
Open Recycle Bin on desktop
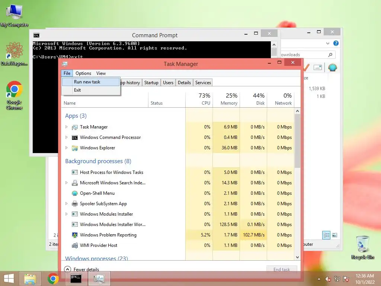362,247
